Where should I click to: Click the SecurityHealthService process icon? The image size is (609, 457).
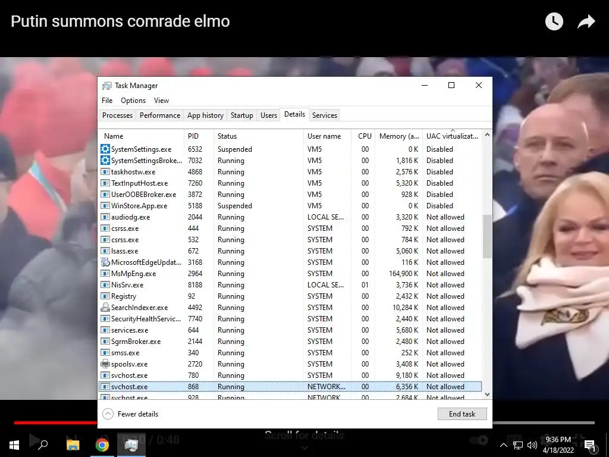coord(105,319)
